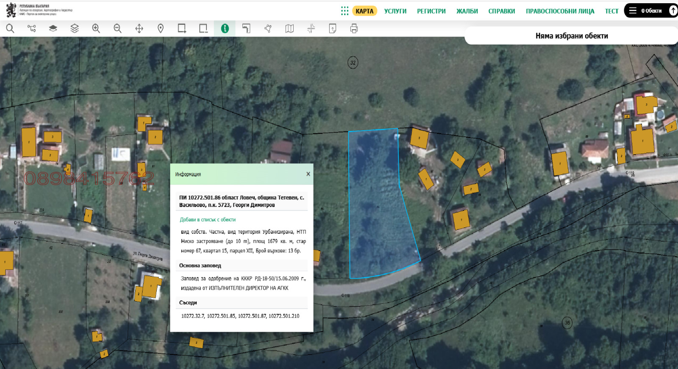Toggle the green info identify tool
678x369 pixels.
pyautogui.click(x=225, y=28)
